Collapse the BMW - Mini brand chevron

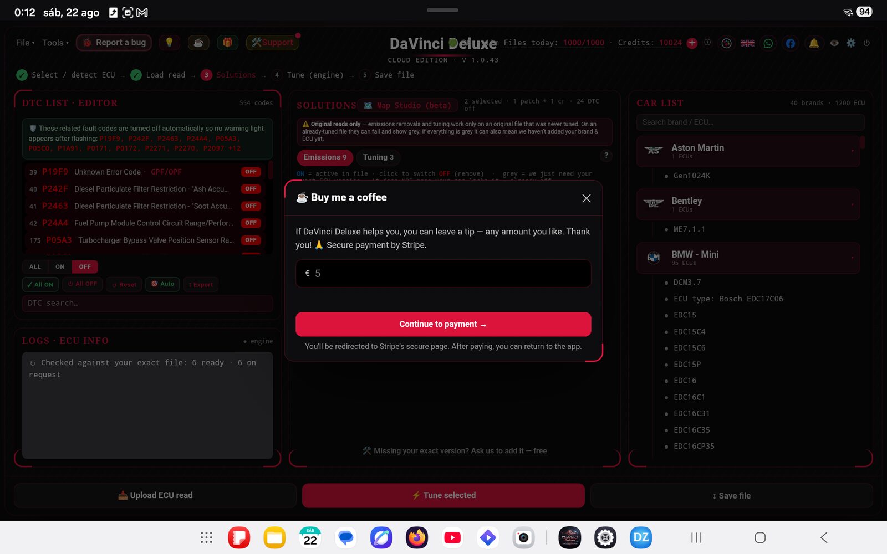(852, 258)
